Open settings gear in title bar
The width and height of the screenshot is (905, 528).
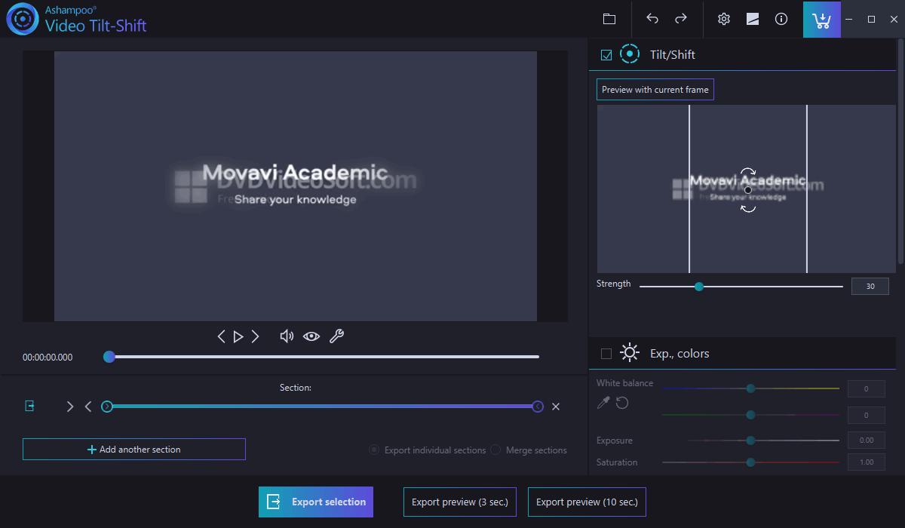click(x=724, y=19)
